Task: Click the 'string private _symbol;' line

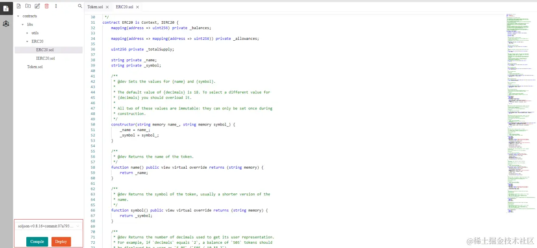Action: coord(136,65)
